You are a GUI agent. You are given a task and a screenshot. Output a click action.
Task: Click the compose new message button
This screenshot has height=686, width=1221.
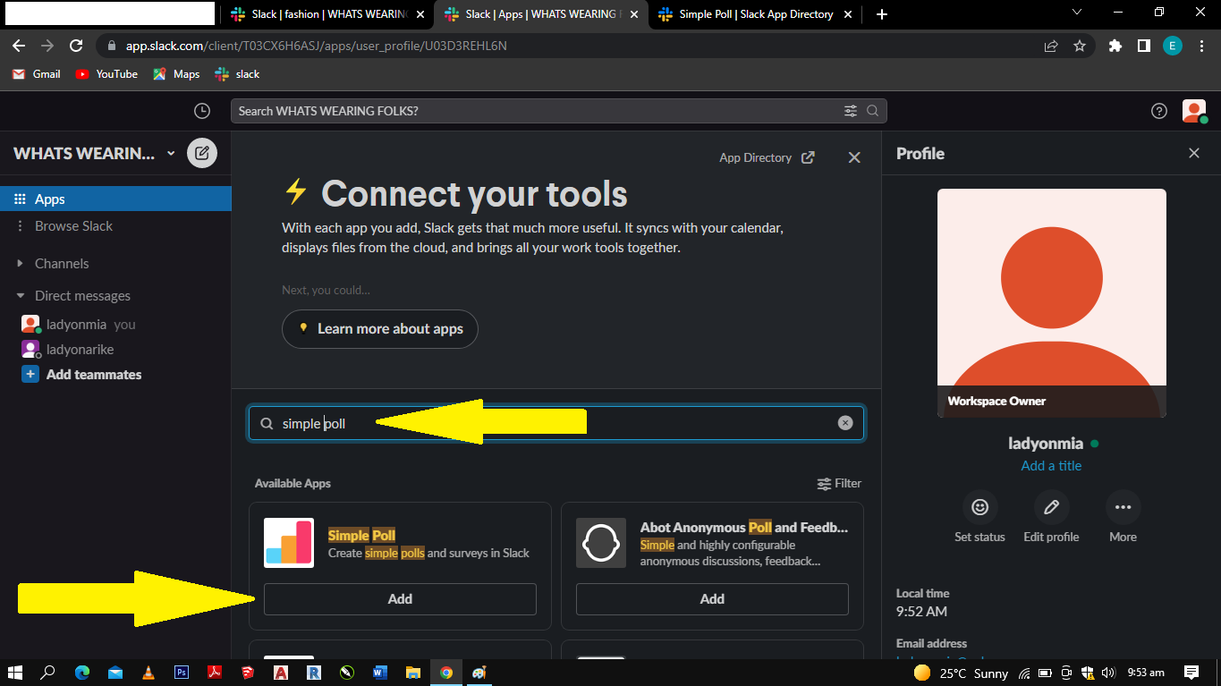click(202, 153)
